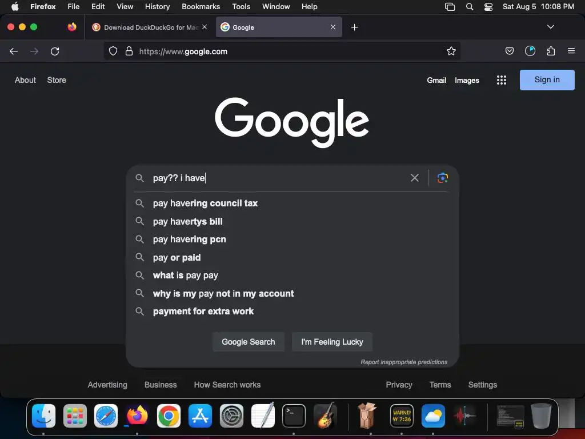Open the Store link
Viewport: 585px width, 439px height.
point(57,80)
